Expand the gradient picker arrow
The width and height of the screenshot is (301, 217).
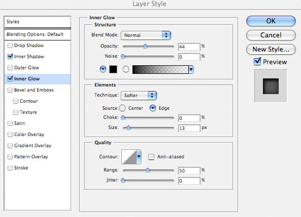(x=191, y=69)
